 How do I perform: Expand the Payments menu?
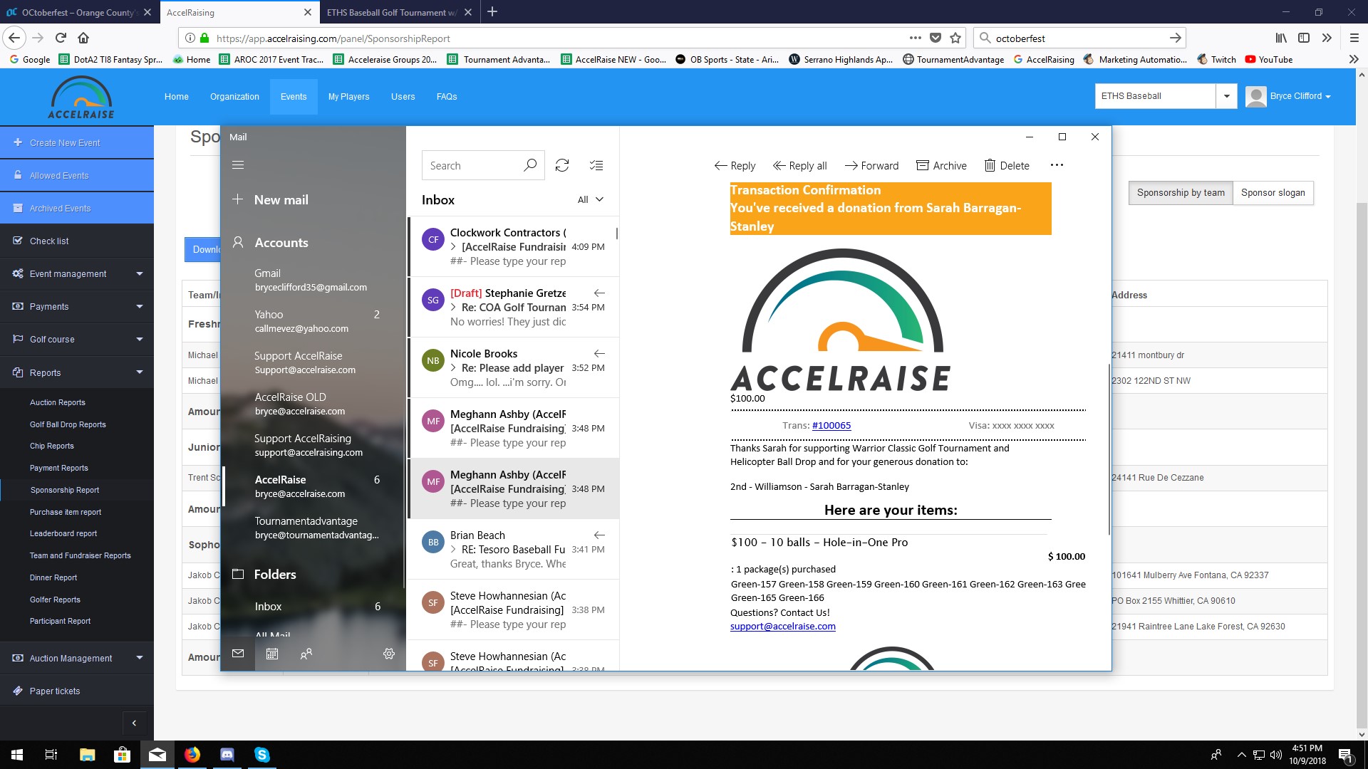click(x=77, y=306)
